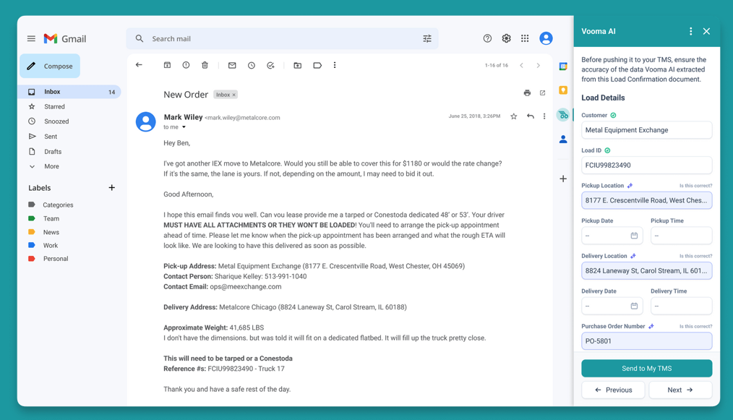Image resolution: width=733 pixels, height=420 pixels.
Task: Open Vooma AI options menu
Action: coord(690,31)
